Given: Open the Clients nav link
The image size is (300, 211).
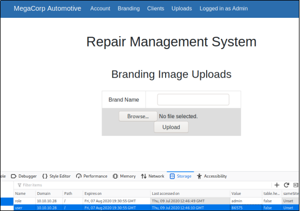Looking at the screenshot, I should point(155,9).
